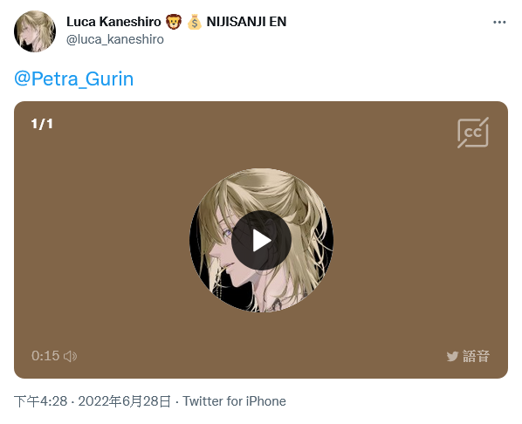The width and height of the screenshot is (522, 424).
Task: Click the 2022年6月28日 date
Action: coord(125,401)
